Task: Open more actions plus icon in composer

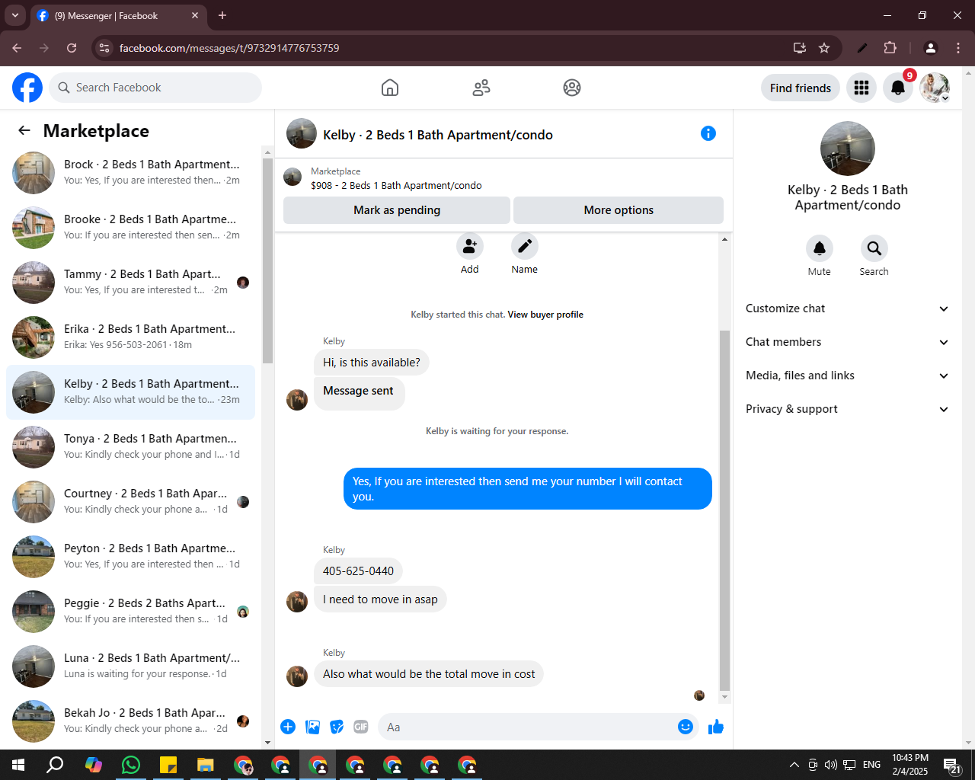Action: click(x=288, y=727)
